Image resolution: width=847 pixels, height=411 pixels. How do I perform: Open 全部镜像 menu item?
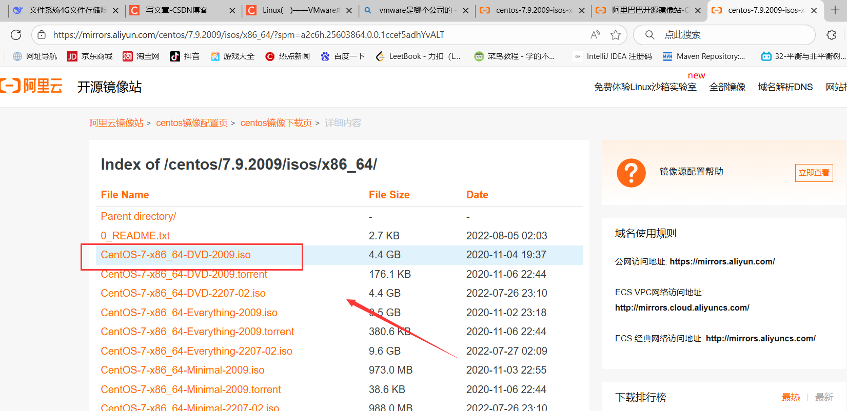click(727, 87)
